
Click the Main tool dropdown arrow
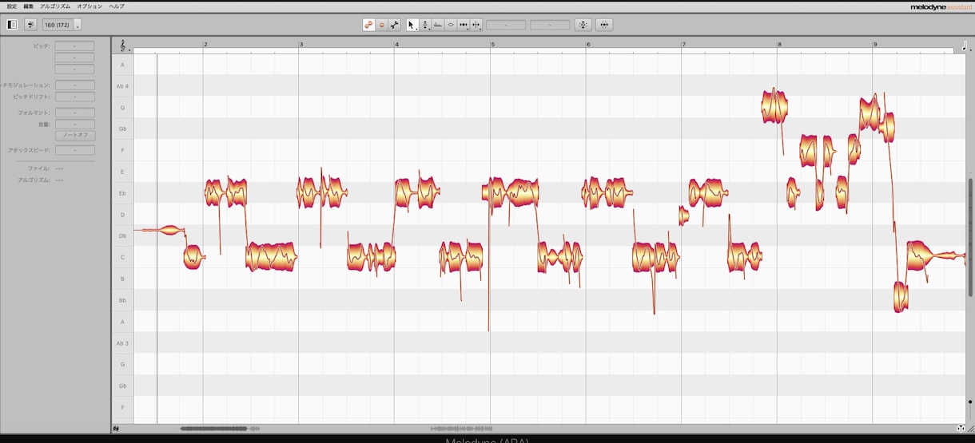coord(416,29)
